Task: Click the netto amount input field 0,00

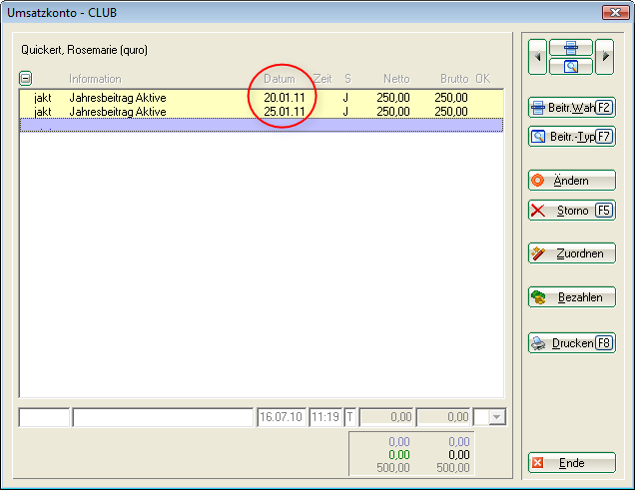Action: pyautogui.click(x=386, y=417)
